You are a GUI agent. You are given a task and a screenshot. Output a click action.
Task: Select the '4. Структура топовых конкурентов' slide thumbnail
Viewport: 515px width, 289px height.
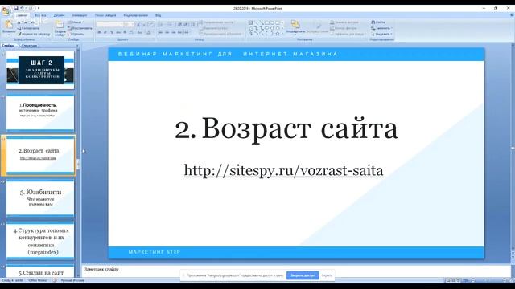click(x=40, y=240)
